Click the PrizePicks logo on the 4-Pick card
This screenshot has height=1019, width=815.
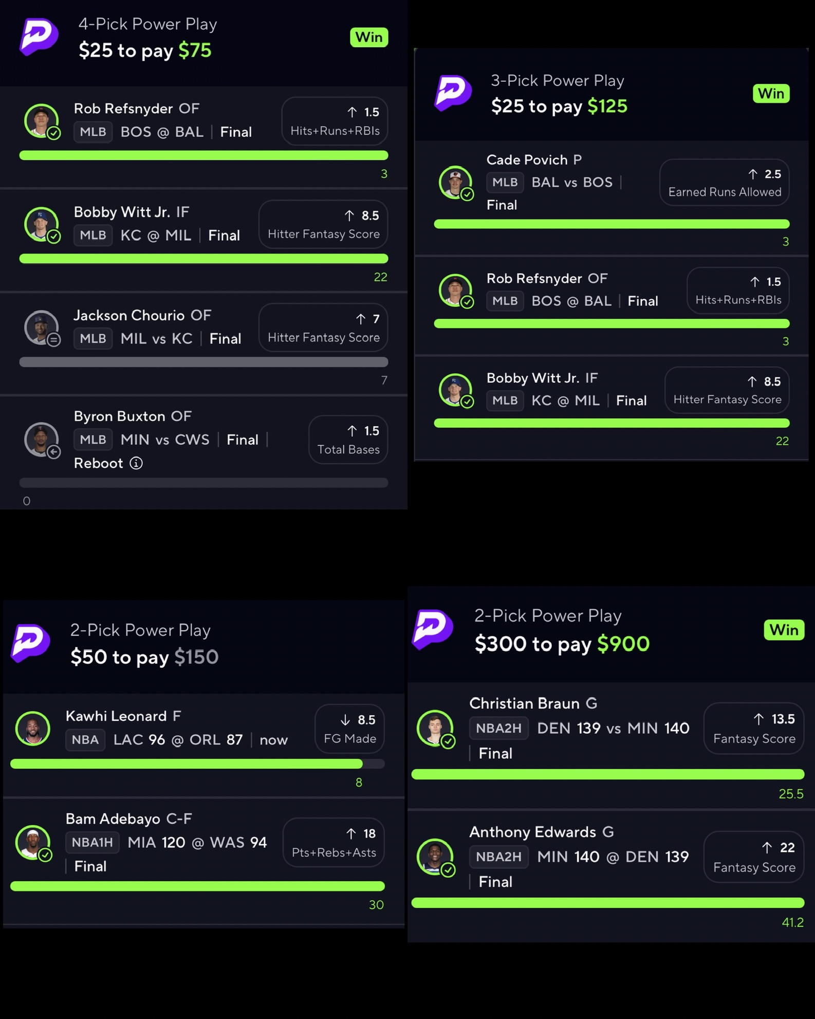[x=39, y=37]
